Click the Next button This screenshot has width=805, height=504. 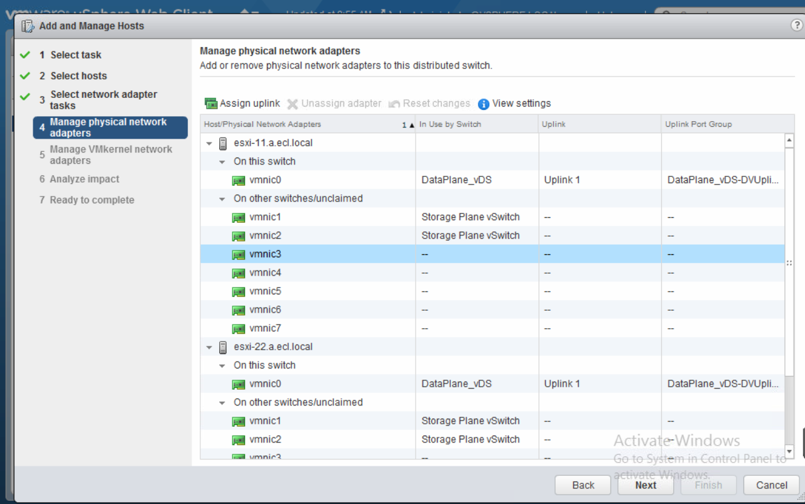click(646, 485)
